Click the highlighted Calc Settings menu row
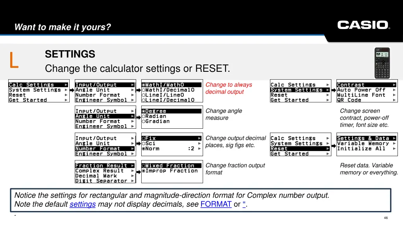 coord(39,85)
